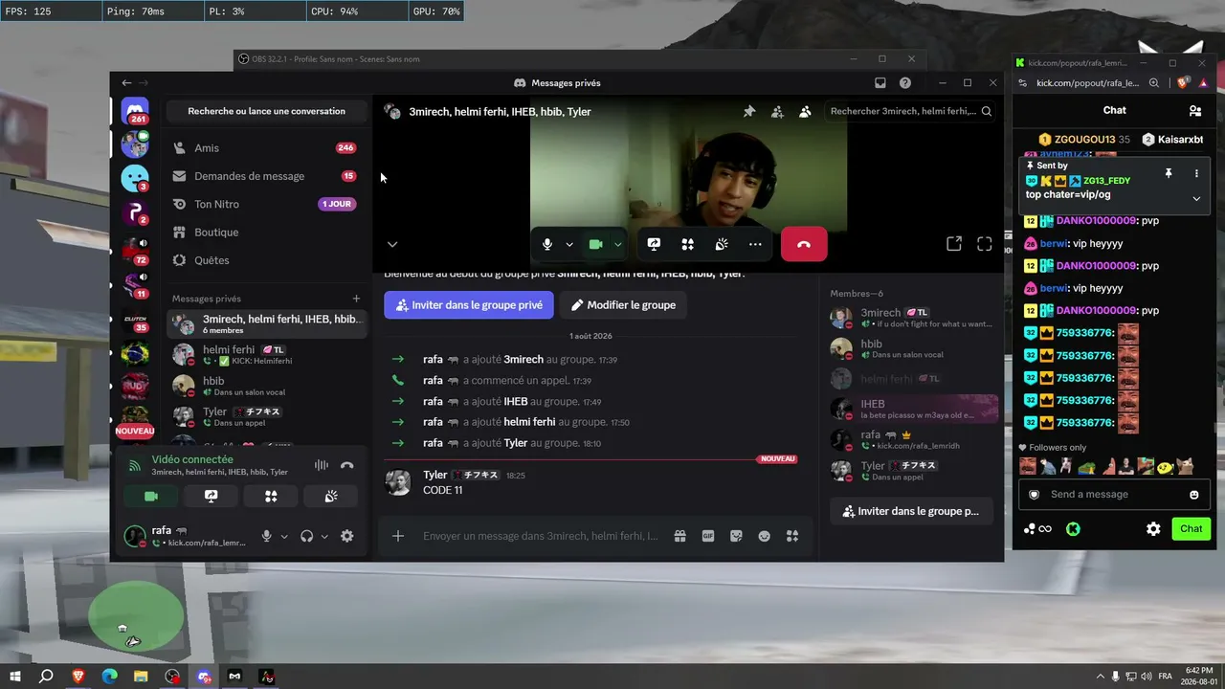Open the GIF picker
Image resolution: width=1225 pixels, height=689 pixels.
[708, 536]
